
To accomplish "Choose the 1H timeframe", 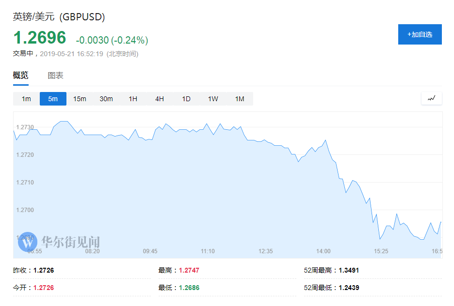I will 133,99.
